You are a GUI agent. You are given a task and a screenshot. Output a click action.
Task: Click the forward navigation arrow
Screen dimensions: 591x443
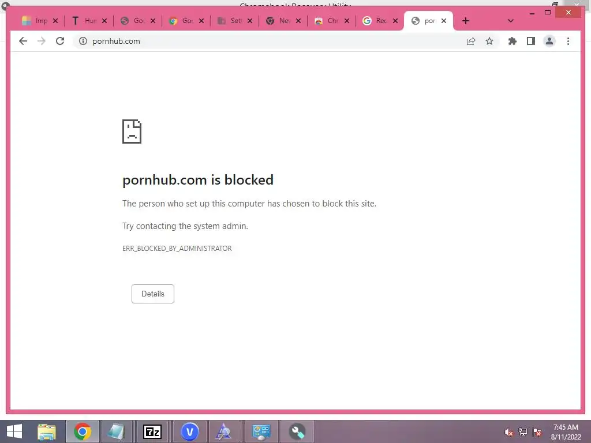[42, 41]
